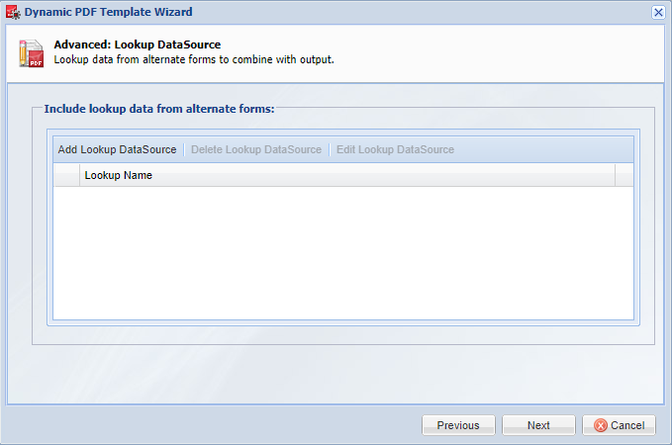Click the PDF document icon in header
The width and height of the screenshot is (672, 445).
point(31,53)
